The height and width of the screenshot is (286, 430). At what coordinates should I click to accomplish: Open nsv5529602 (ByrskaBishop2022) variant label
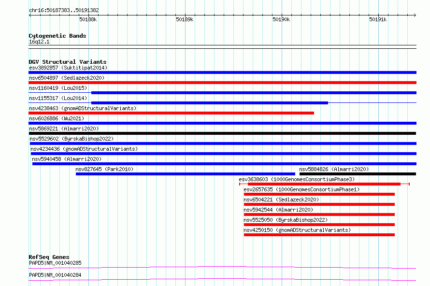72,139
